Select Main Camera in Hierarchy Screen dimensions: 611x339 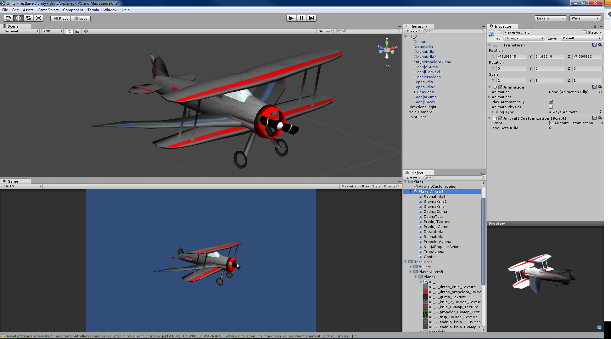420,112
